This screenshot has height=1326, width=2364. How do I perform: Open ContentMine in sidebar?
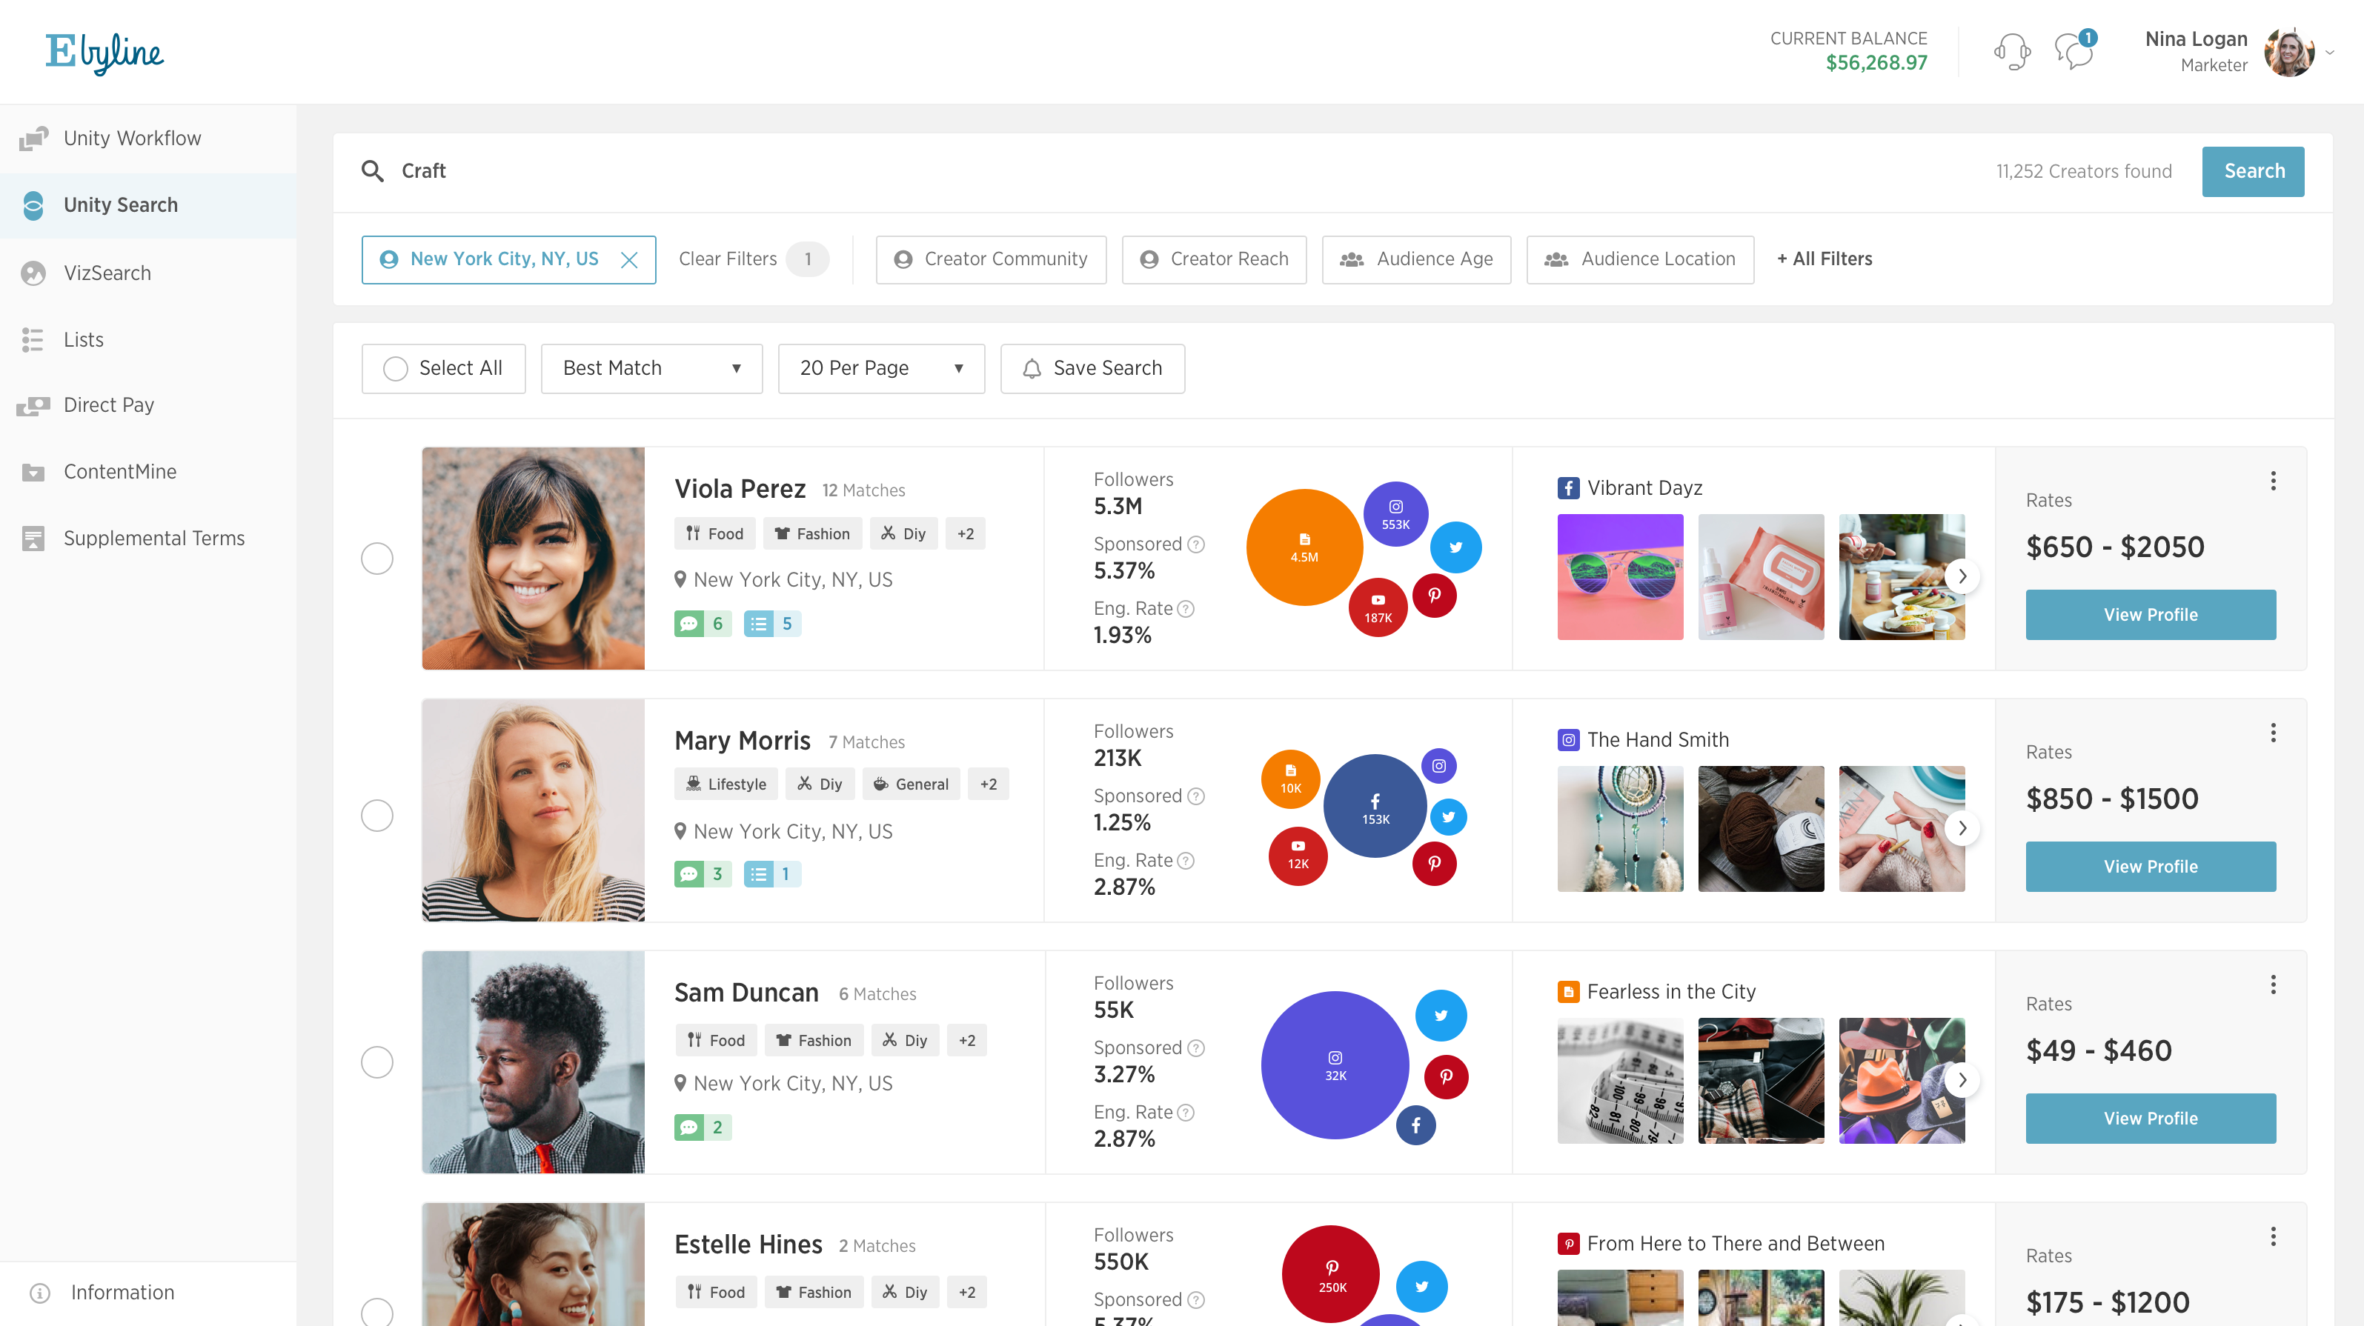coord(147,472)
